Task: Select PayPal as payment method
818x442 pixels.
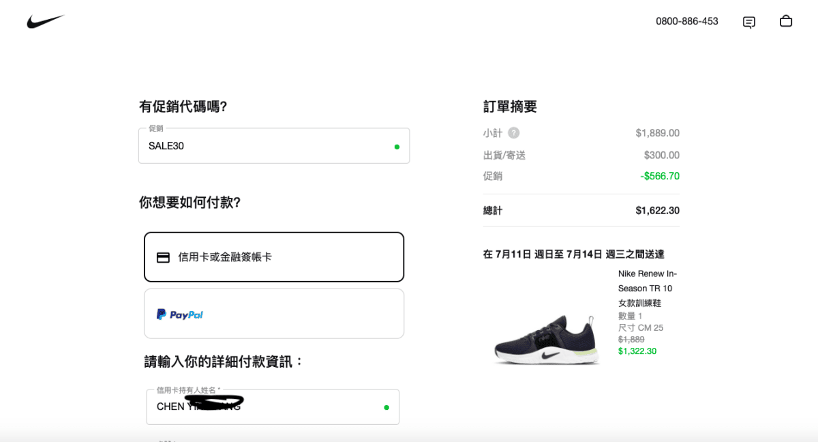Action: pos(274,314)
